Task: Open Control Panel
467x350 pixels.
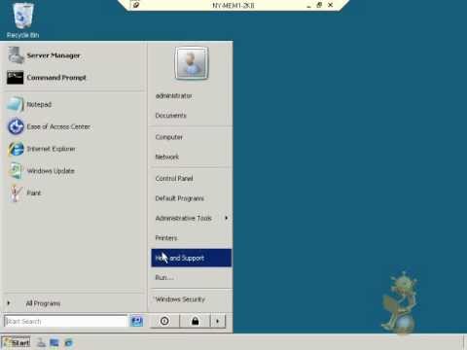Action: (x=192, y=179)
